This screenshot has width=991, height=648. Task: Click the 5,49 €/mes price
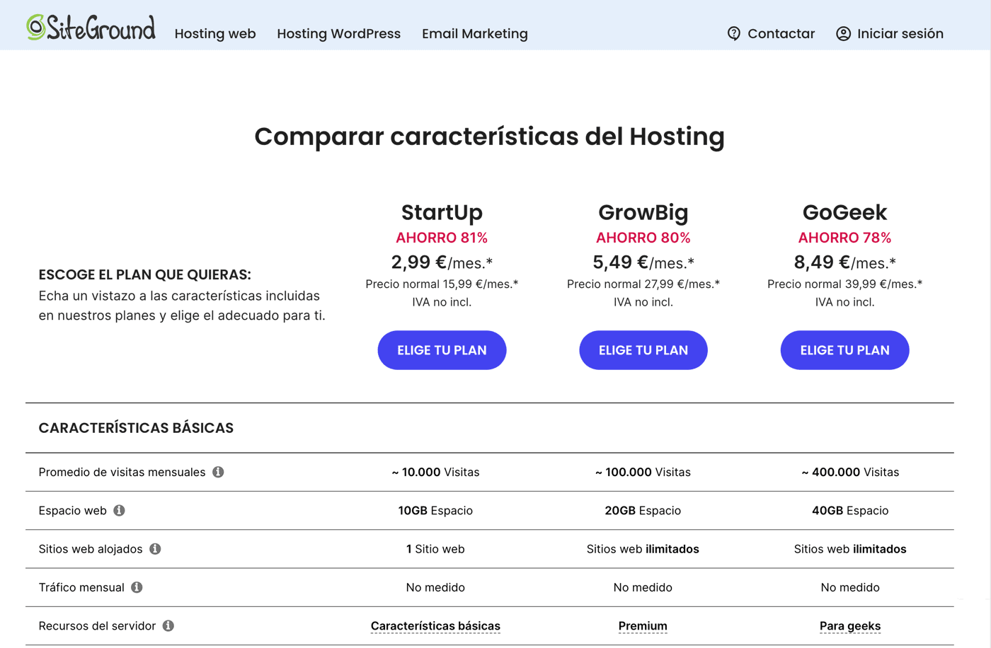click(x=643, y=262)
